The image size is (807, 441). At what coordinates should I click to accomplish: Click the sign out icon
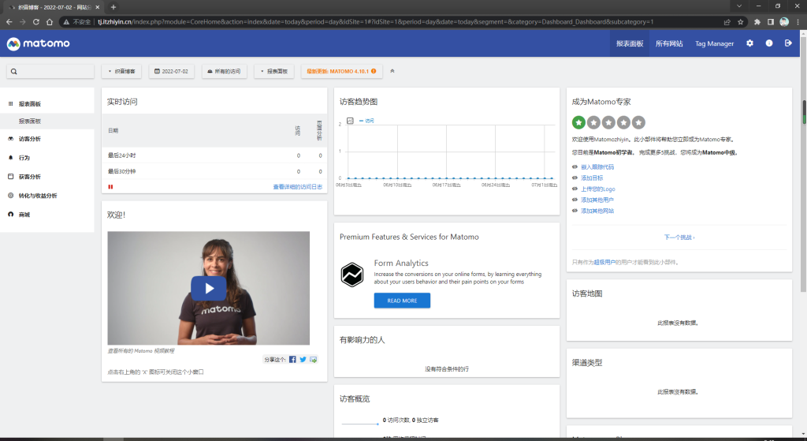tap(788, 43)
